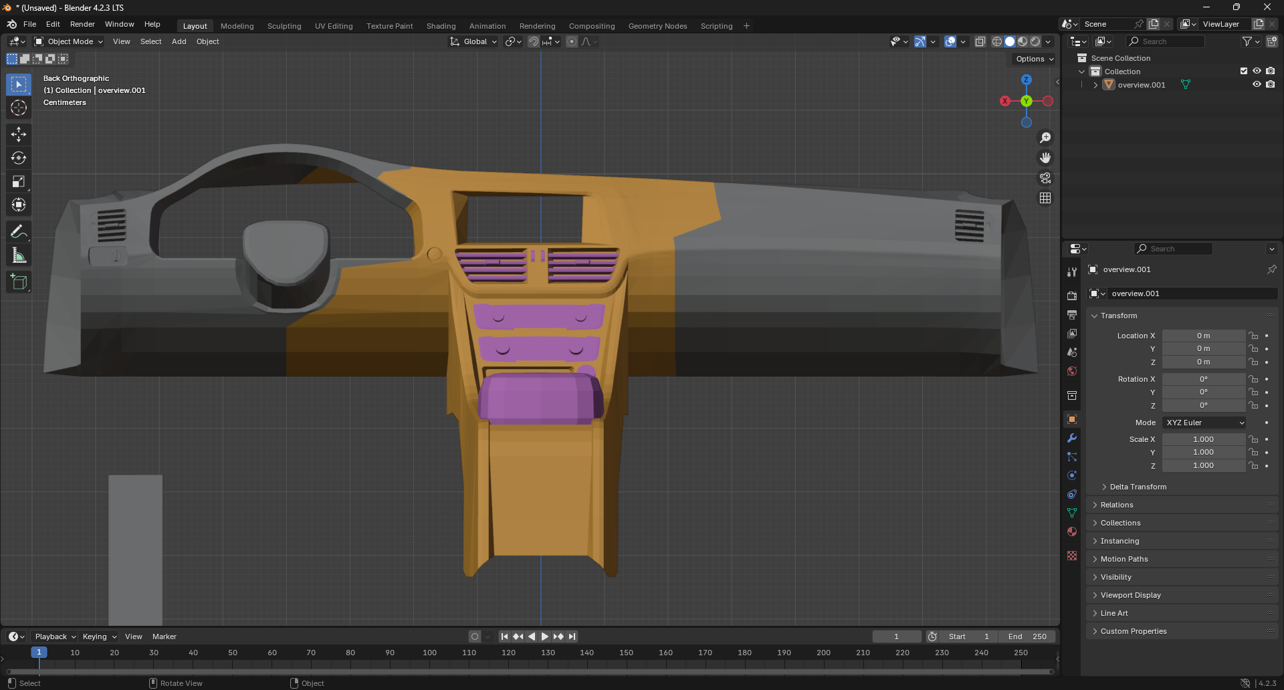Expand the Delta Transform panel

click(x=1138, y=487)
